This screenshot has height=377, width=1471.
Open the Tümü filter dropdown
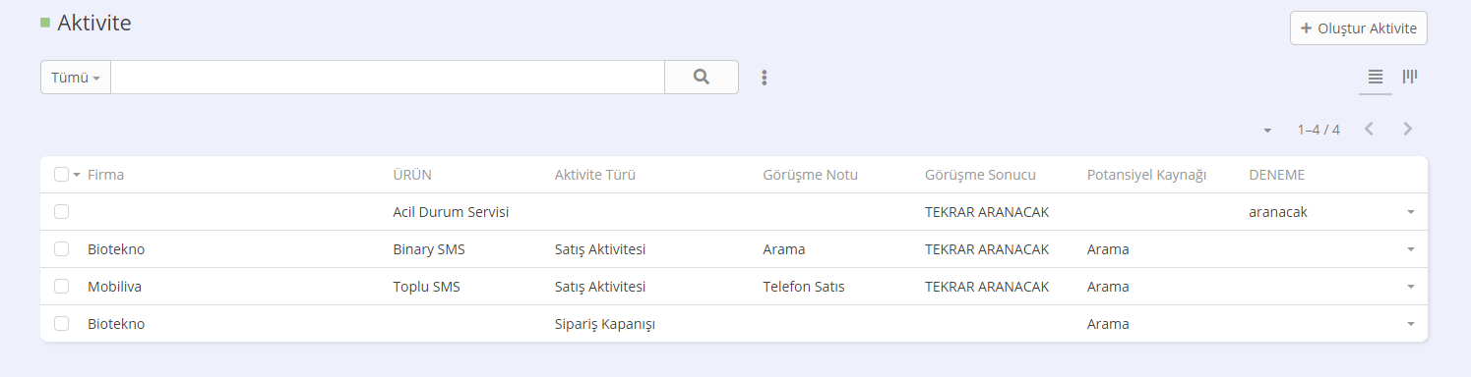coord(76,77)
